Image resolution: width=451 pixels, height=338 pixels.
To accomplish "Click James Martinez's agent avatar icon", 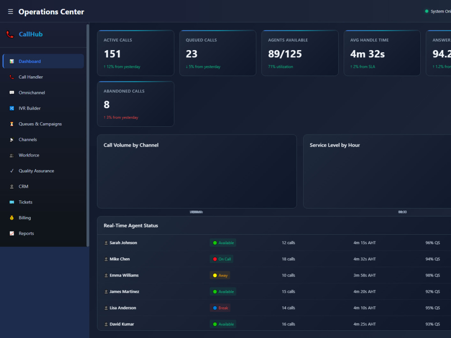I will tap(106, 292).
